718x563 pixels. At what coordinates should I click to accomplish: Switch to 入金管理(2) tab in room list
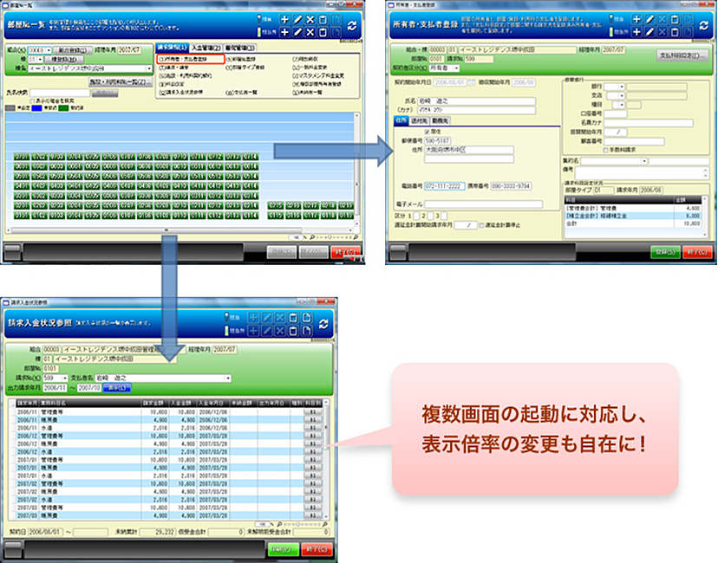(x=206, y=48)
